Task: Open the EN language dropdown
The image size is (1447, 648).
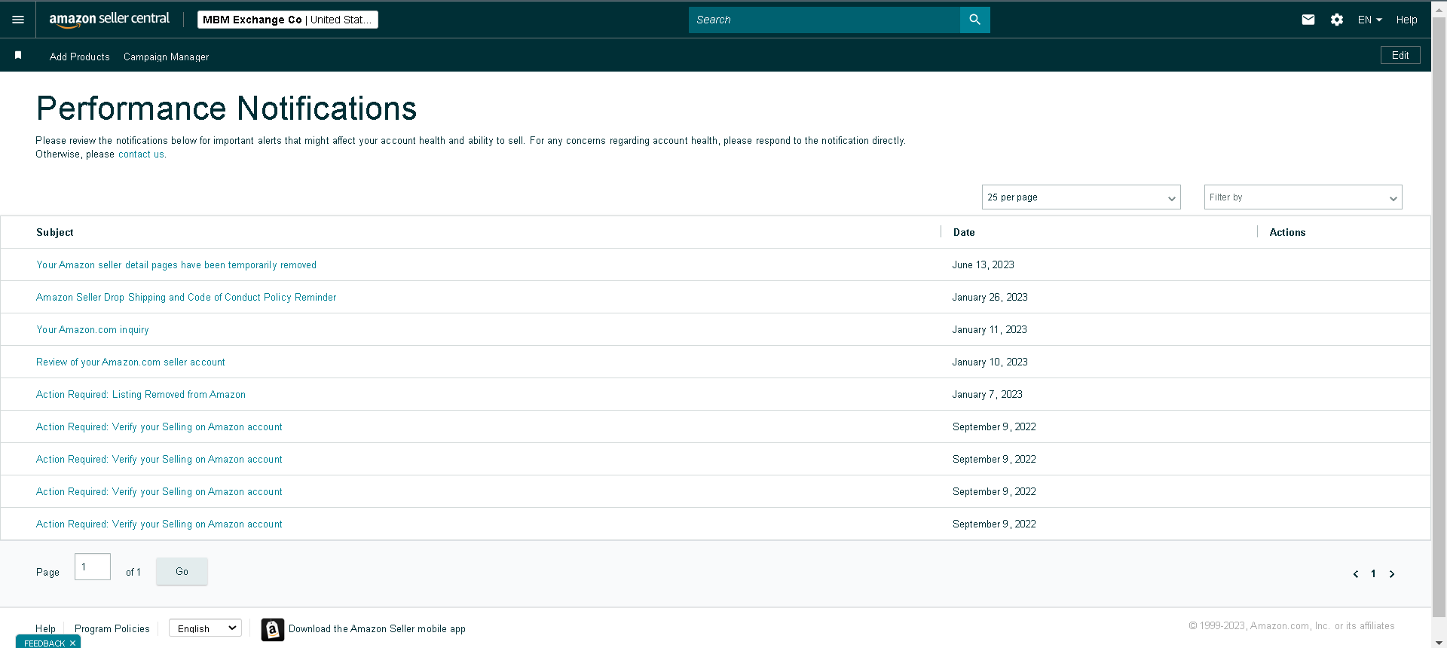Action: 1370,20
